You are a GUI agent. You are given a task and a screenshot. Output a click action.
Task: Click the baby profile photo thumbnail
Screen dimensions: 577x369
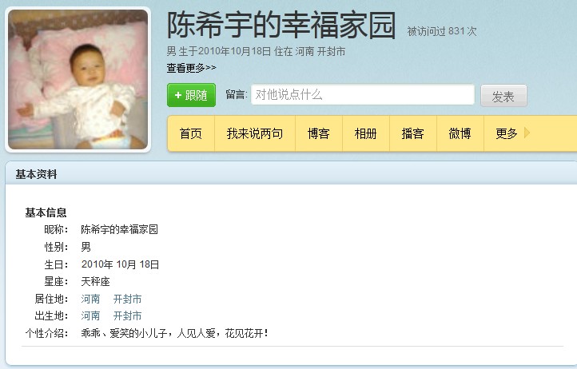(x=78, y=79)
